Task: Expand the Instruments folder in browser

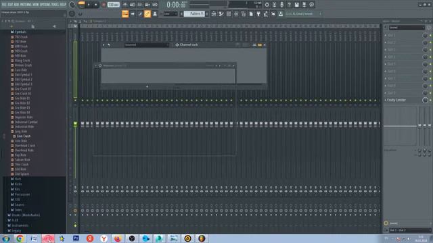Action: pos(18,225)
